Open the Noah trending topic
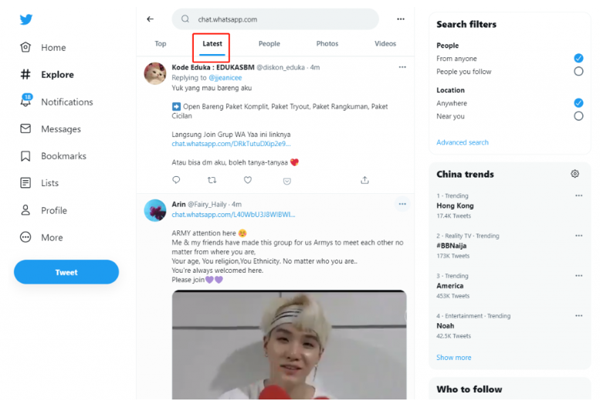The width and height of the screenshot is (600, 408). (x=446, y=326)
